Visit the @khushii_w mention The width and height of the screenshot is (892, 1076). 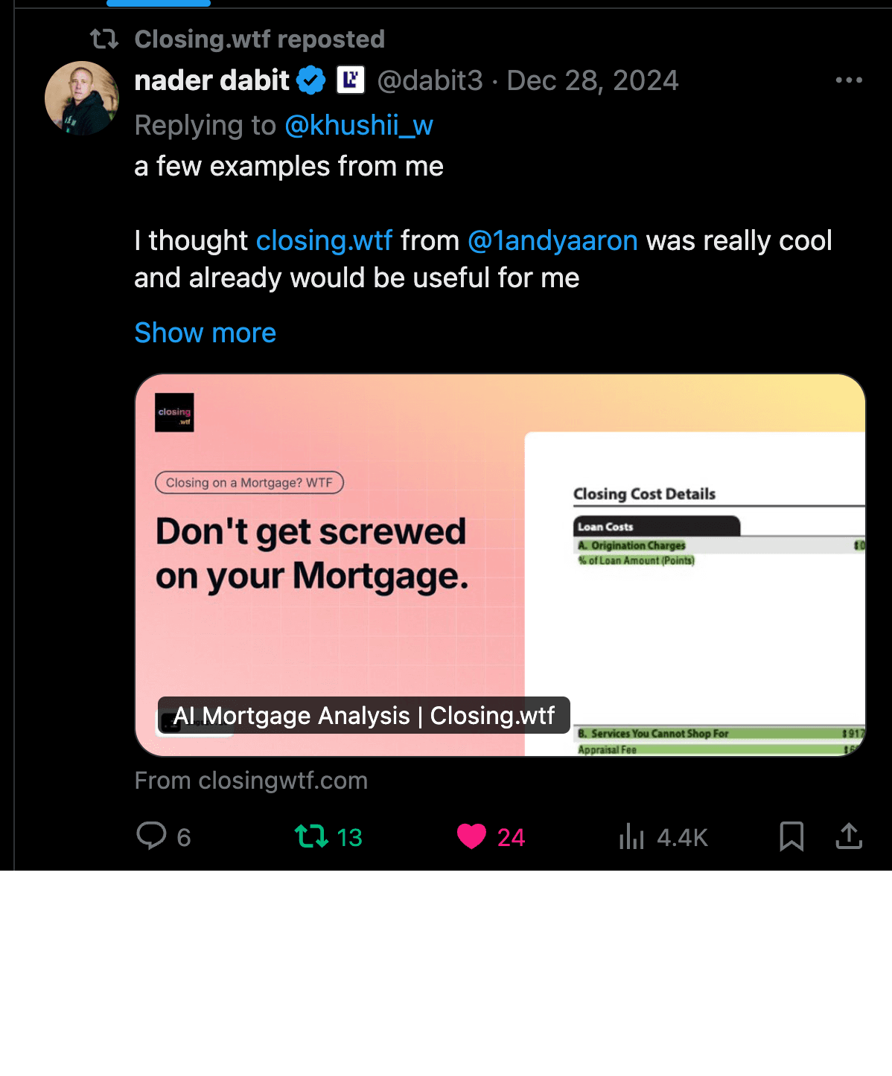359,126
